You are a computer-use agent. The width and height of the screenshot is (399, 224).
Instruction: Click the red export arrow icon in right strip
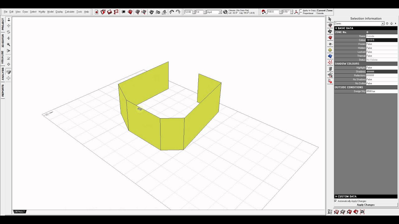(x=330, y=81)
